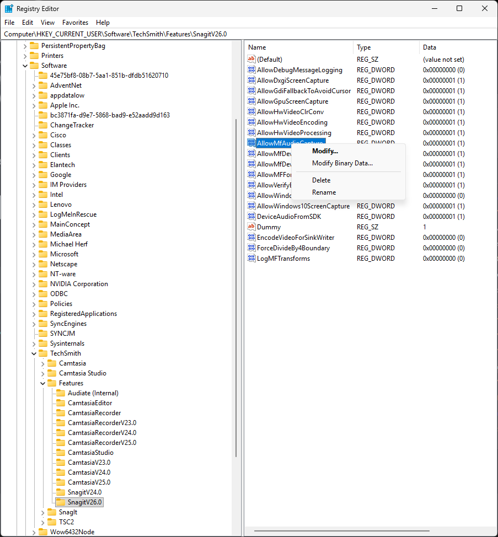
Task: Expand the Policies tree node
Action: (x=34, y=304)
